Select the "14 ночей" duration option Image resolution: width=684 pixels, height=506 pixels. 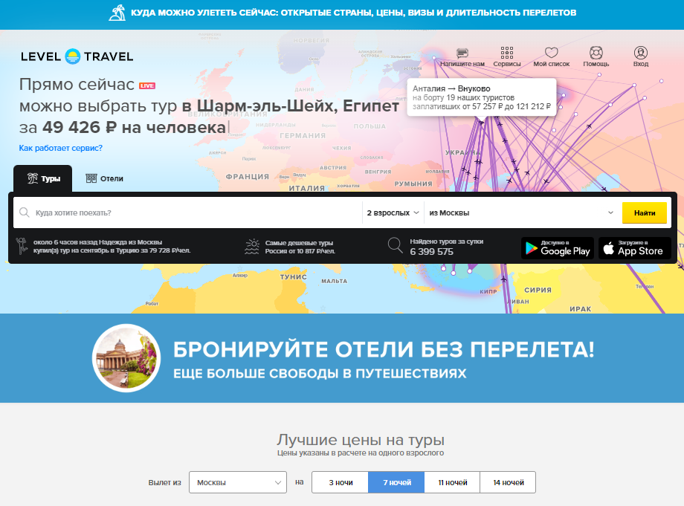point(508,483)
